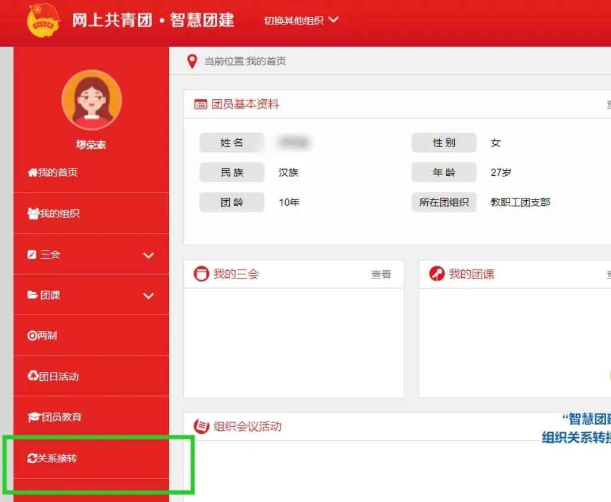The width and height of the screenshot is (611, 502).
Task: Click the microphone icon beside 我的团课
Action: [437, 274]
